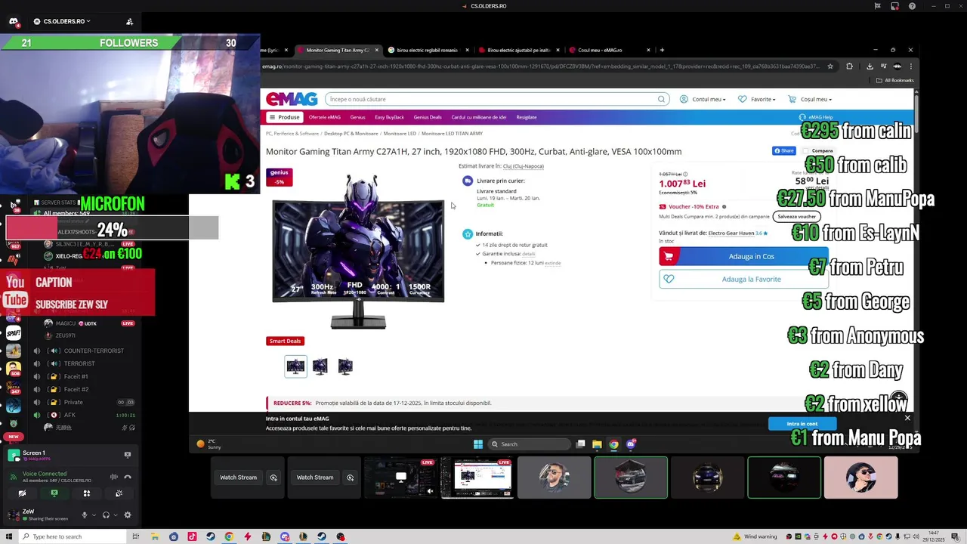Screen dimensions: 967x544
Task: Expand the Contul meu dropdown
Action: [x=703, y=99]
